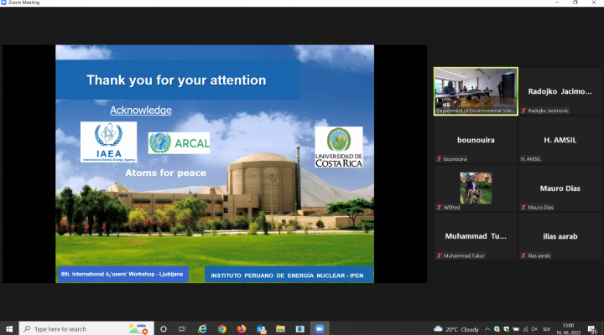The width and height of the screenshot is (604, 335).
Task: Click the 'Thank you for your attention' title
Action: [176, 80]
